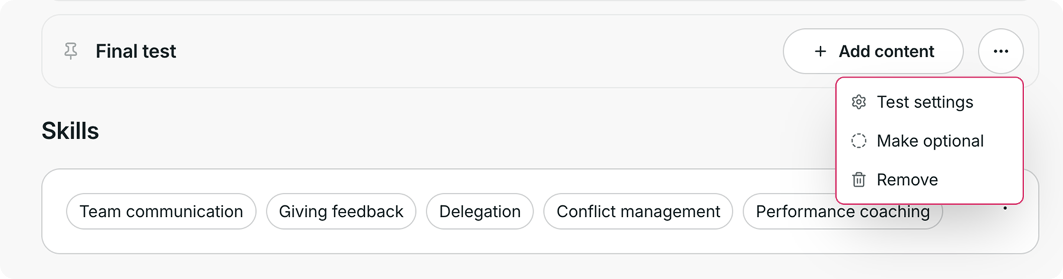Select Remove from the dropdown menu

point(930,180)
